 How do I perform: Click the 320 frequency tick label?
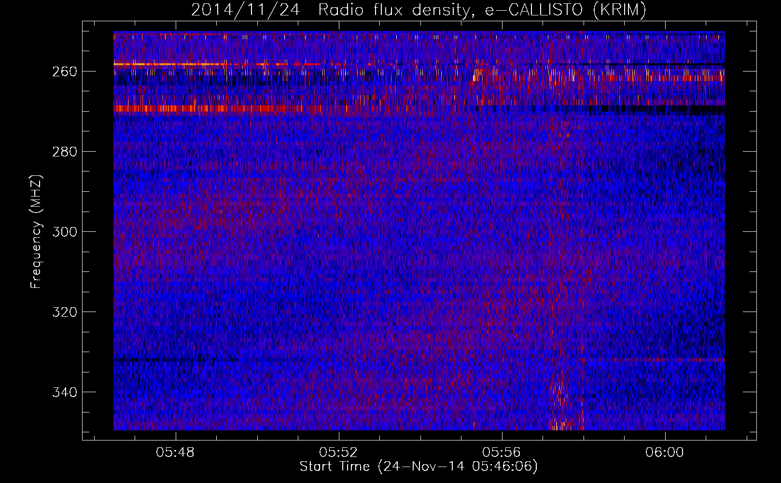click(x=65, y=312)
